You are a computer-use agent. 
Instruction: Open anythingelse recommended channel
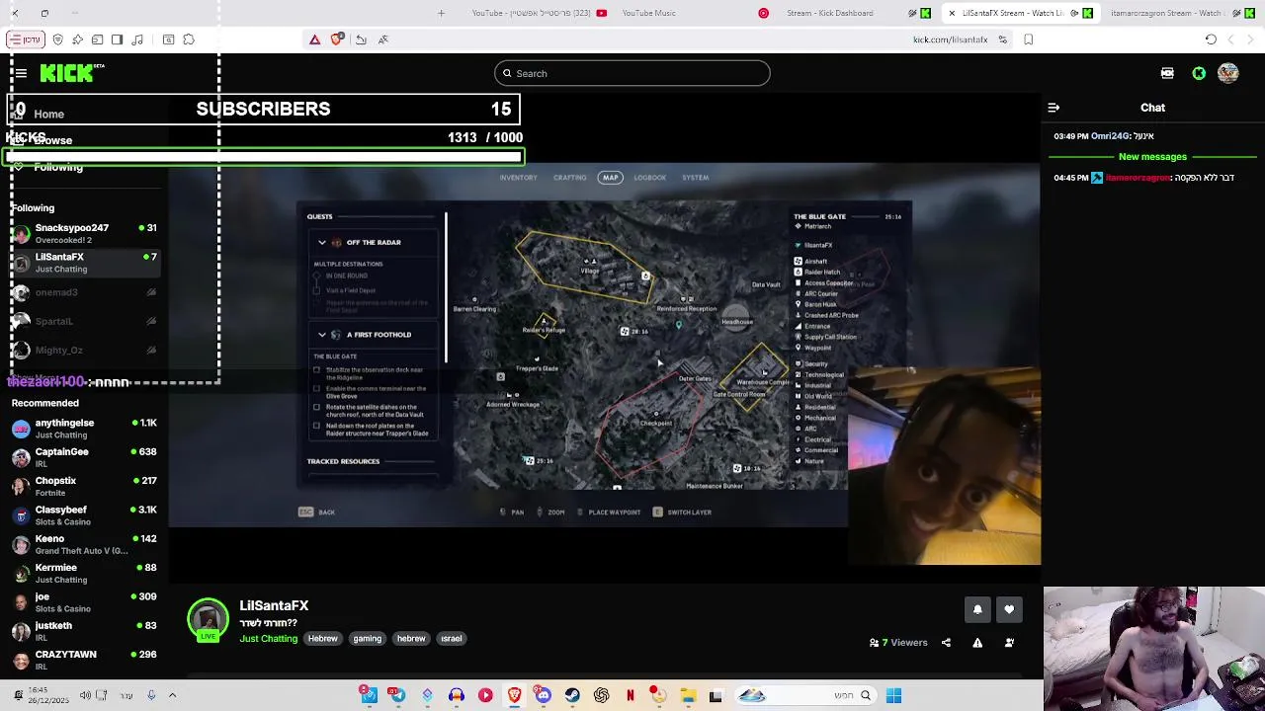[84, 429]
